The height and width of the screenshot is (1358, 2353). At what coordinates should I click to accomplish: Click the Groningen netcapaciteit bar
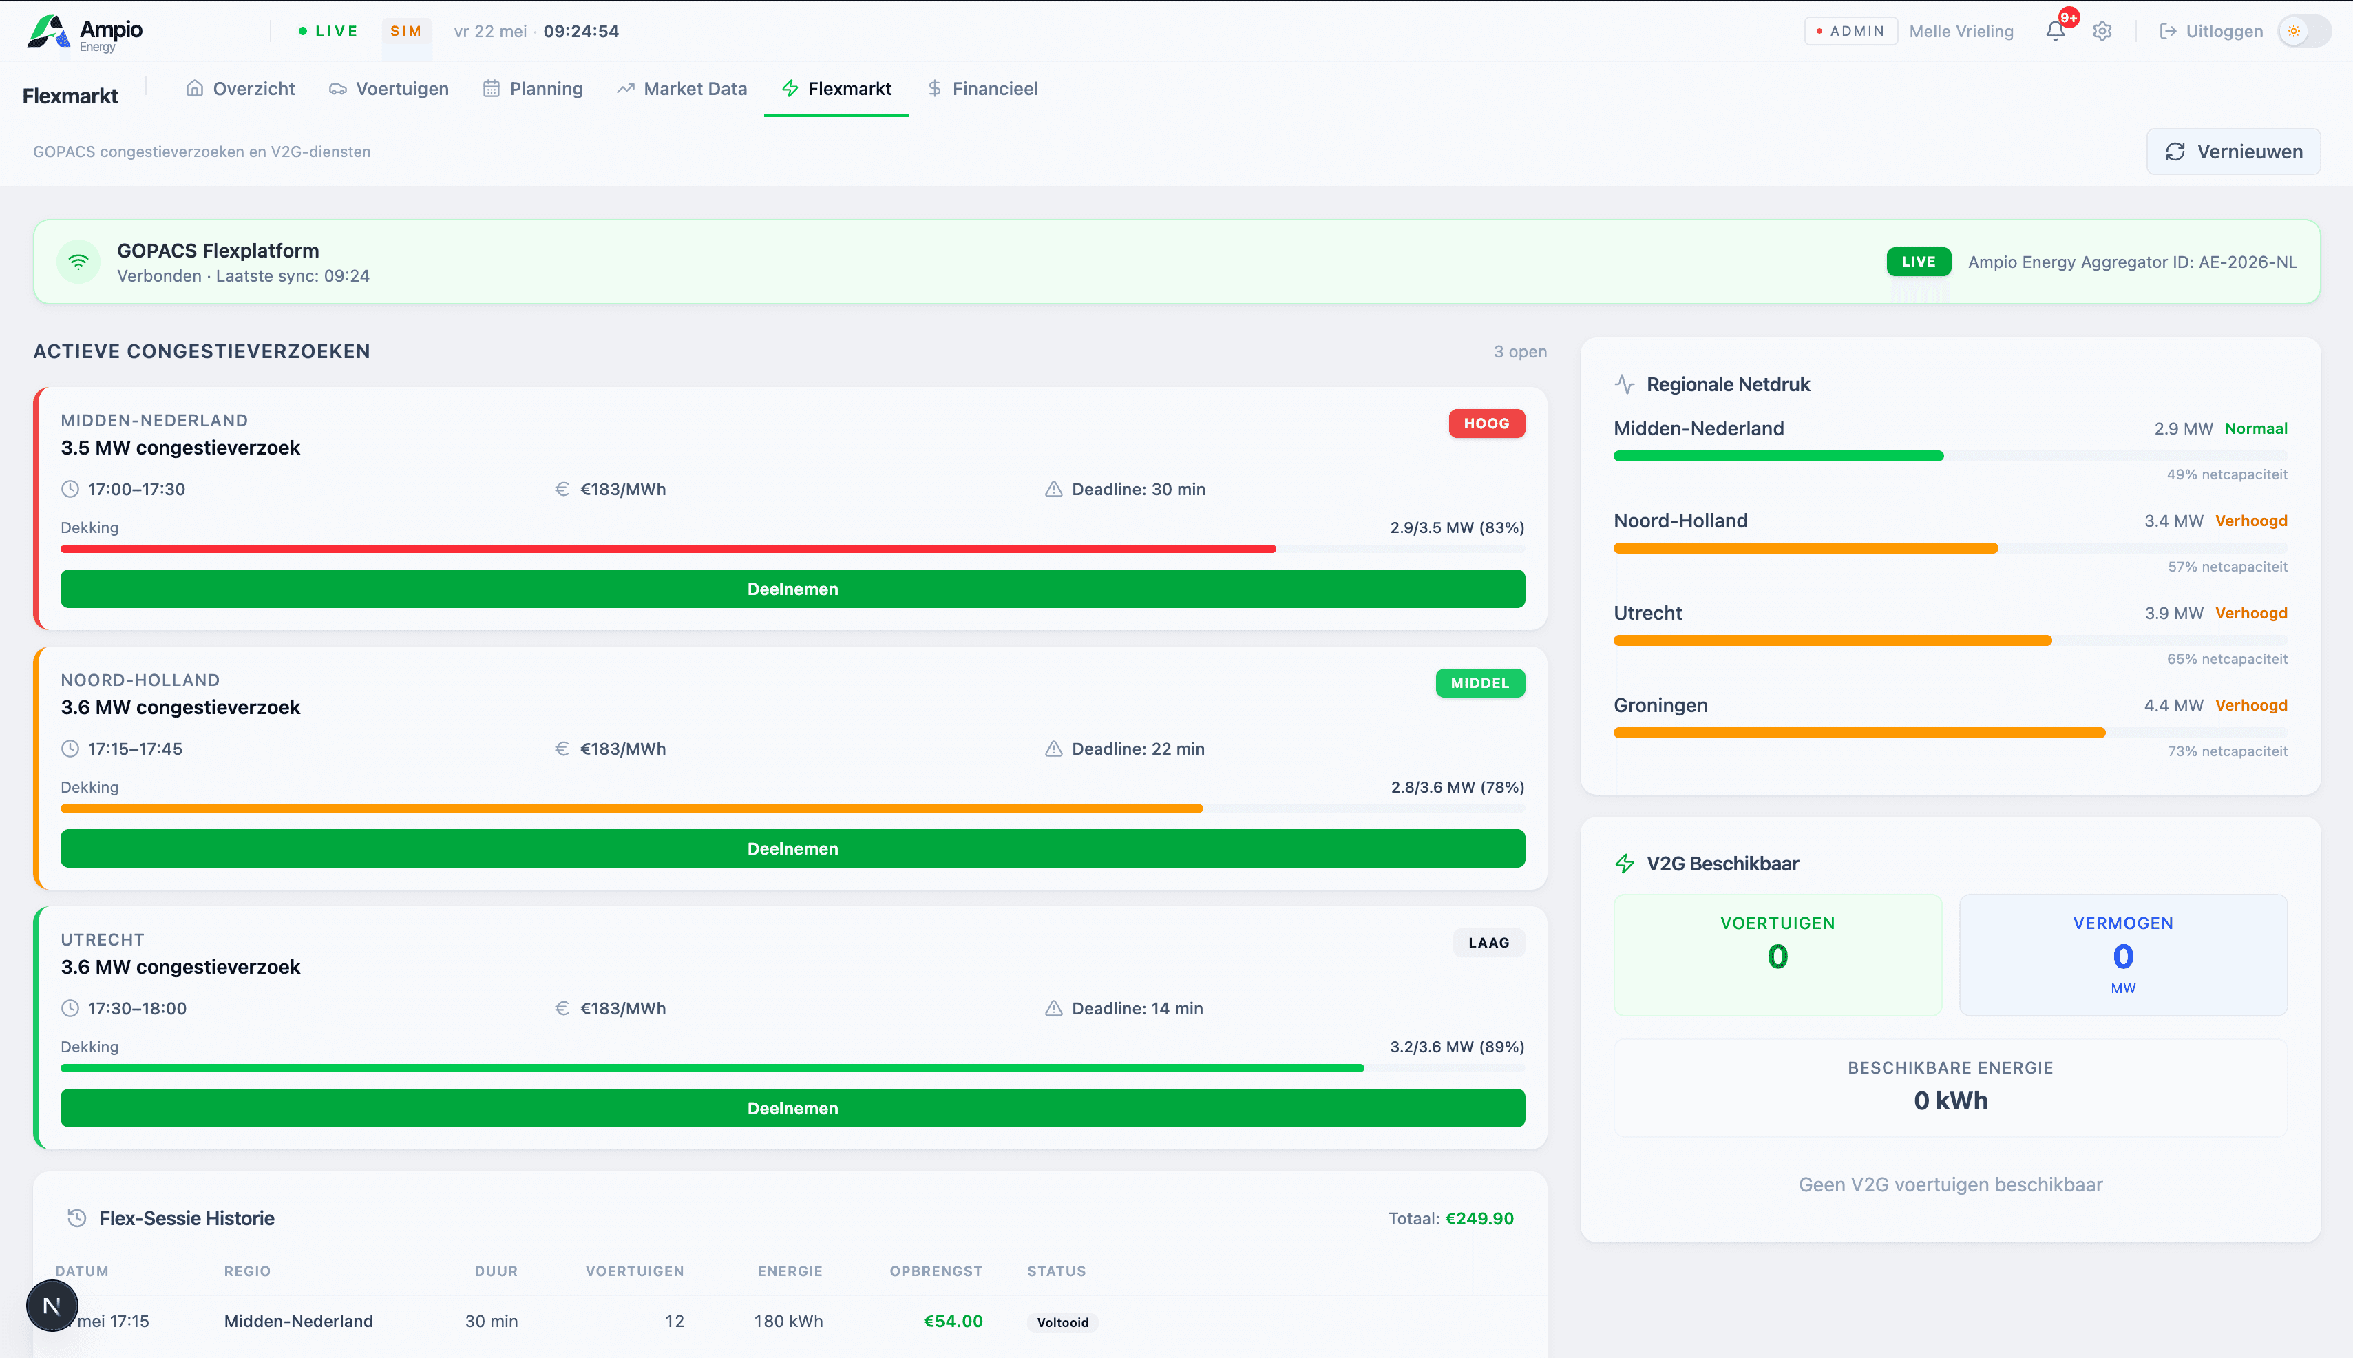tap(1950, 733)
